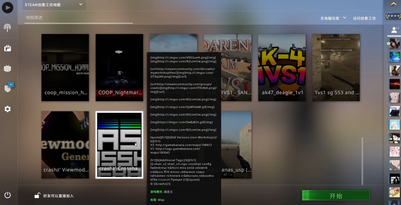The width and height of the screenshot is (401, 205).
Task: Open the shield stats icon
Action: (7, 89)
